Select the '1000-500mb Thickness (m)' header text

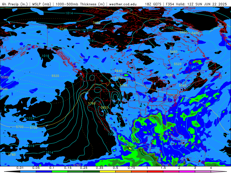[80, 4]
